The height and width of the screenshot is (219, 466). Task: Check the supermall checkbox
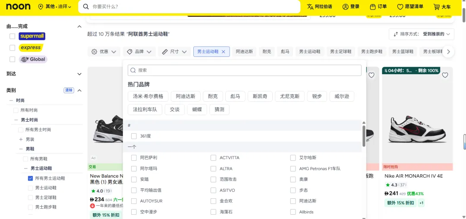(x=12, y=36)
